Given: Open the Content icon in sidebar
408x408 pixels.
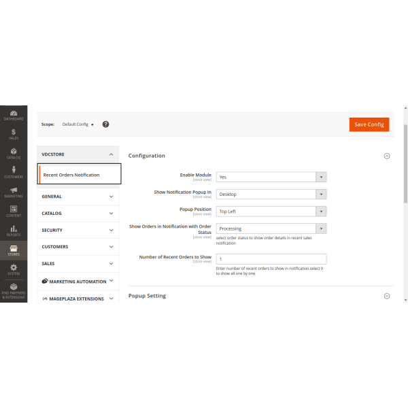Looking at the screenshot, I should pos(13,211).
